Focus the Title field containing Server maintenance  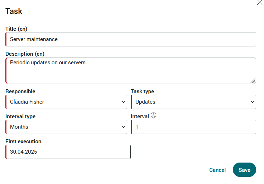pyautogui.click(x=131, y=39)
